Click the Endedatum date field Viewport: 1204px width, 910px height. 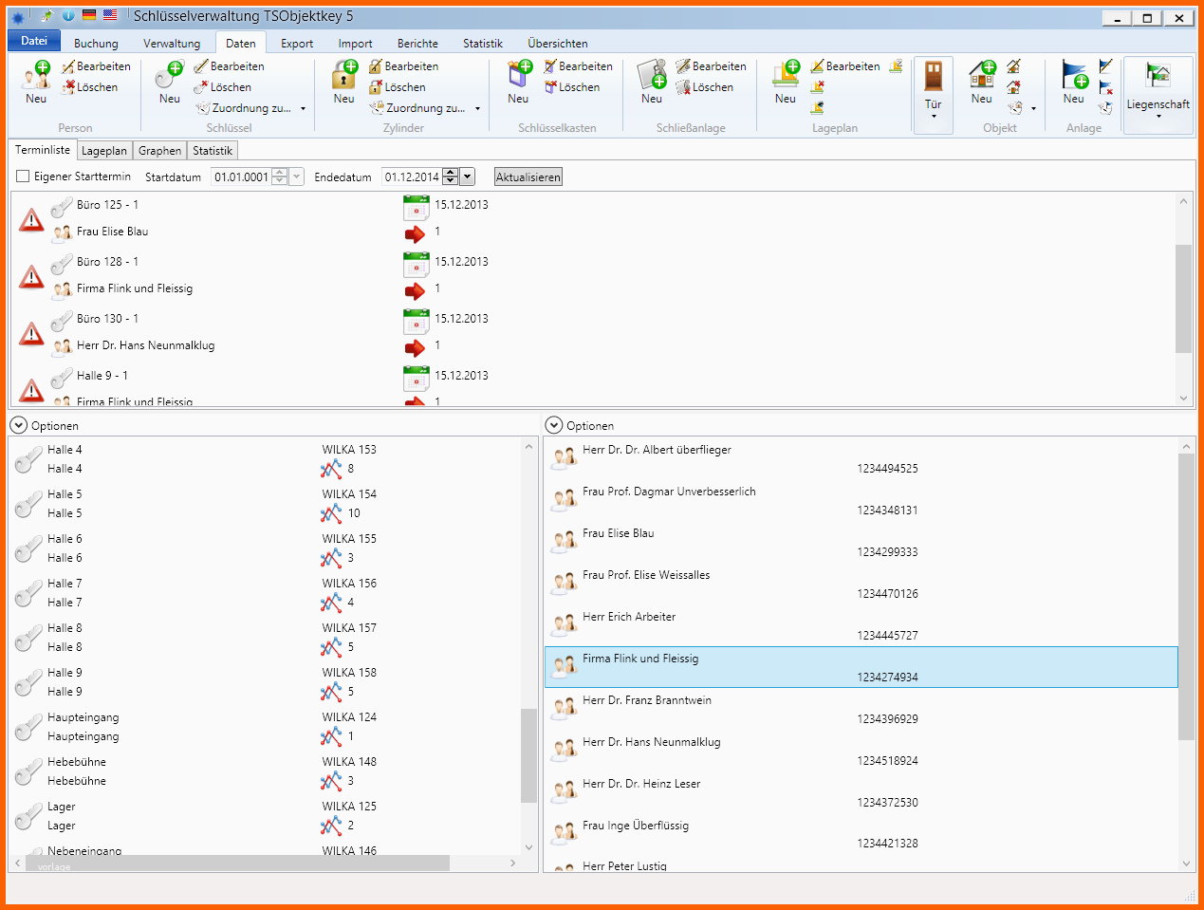(412, 176)
